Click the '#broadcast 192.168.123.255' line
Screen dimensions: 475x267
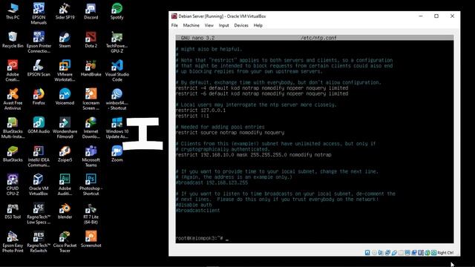[x=212, y=182]
